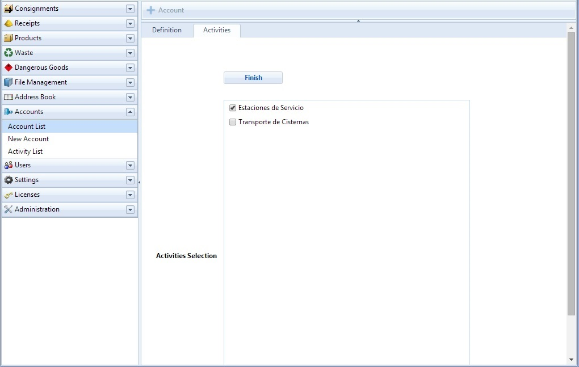Click the Address Book icon
The width and height of the screenshot is (579, 367).
8,97
